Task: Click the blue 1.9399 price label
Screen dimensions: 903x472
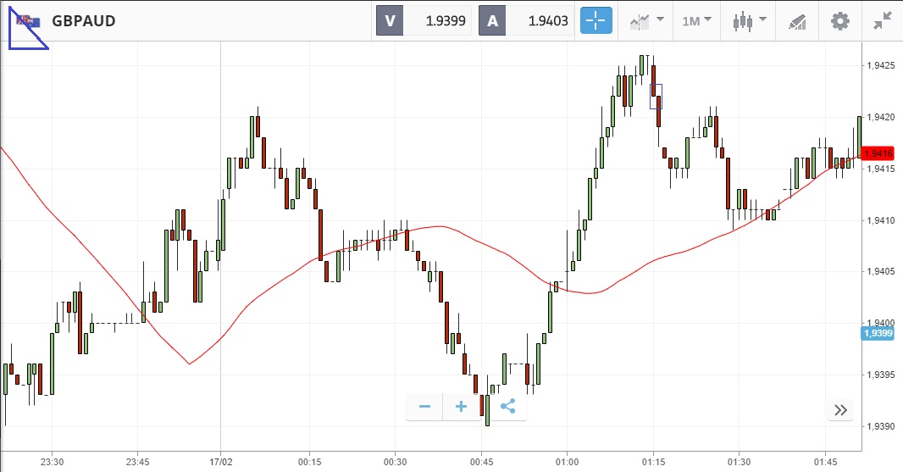Action: pyautogui.click(x=876, y=333)
